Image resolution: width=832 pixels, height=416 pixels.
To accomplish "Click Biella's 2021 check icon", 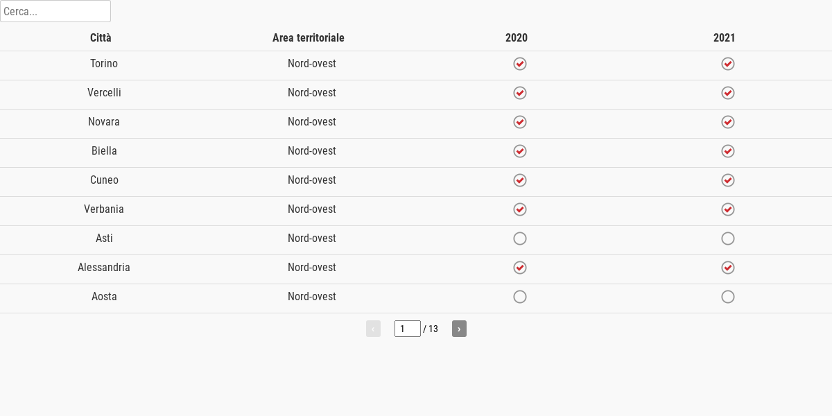I will click(x=728, y=151).
